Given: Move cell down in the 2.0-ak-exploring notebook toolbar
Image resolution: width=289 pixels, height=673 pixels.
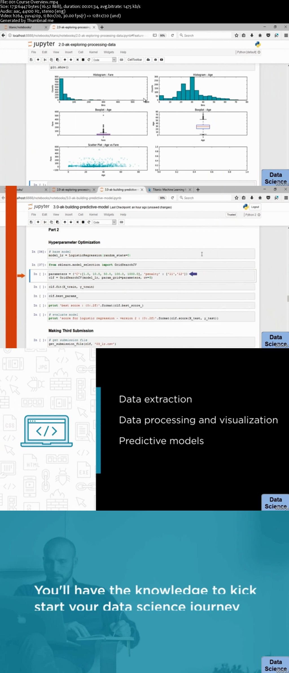Looking at the screenshot, I should [x=71, y=59].
